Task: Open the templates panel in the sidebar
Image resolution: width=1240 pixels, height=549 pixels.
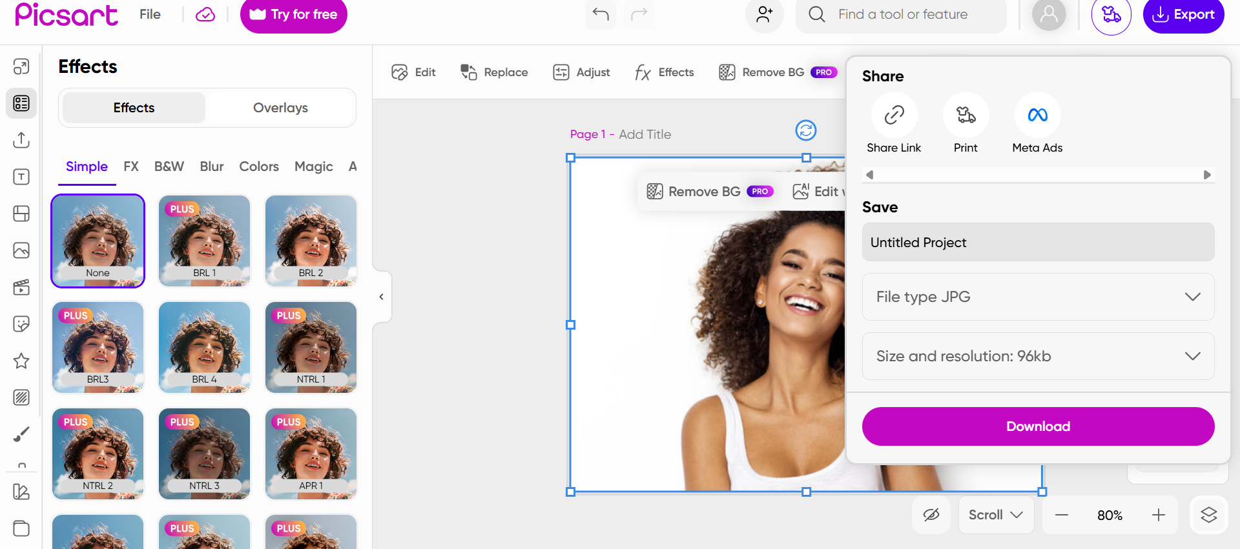Action: coord(21,103)
